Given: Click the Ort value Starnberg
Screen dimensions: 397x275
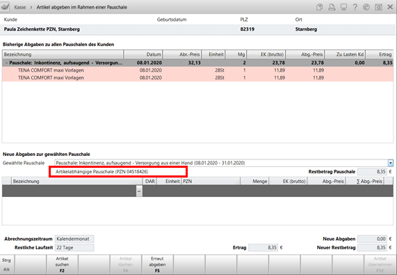Looking at the screenshot, I should click(x=306, y=29).
